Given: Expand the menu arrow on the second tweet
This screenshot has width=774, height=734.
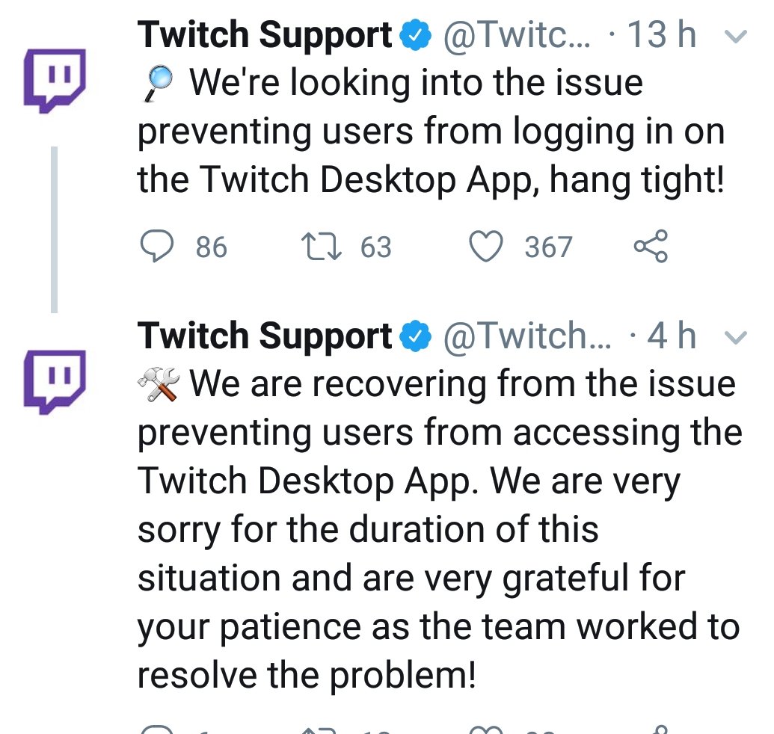Looking at the screenshot, I should point(736,337).
